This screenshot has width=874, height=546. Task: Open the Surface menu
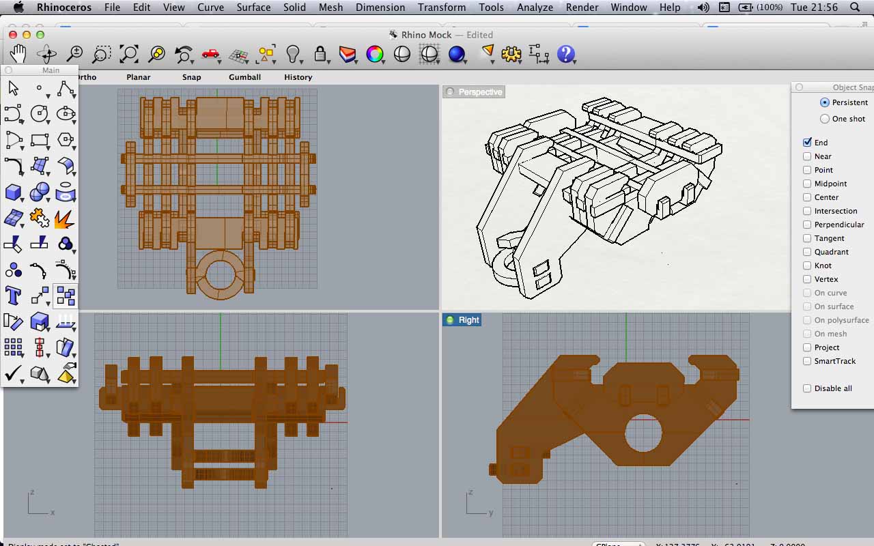(253, 8)
